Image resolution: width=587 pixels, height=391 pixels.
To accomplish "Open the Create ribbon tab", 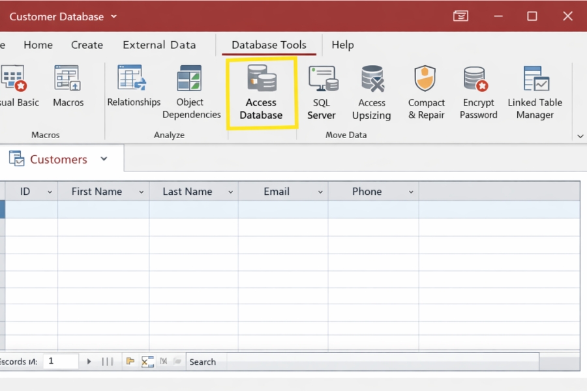I will click(x=87, y=45).
